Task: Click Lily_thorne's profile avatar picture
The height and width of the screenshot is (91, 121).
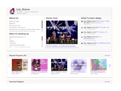Action: tap(12, 11)
